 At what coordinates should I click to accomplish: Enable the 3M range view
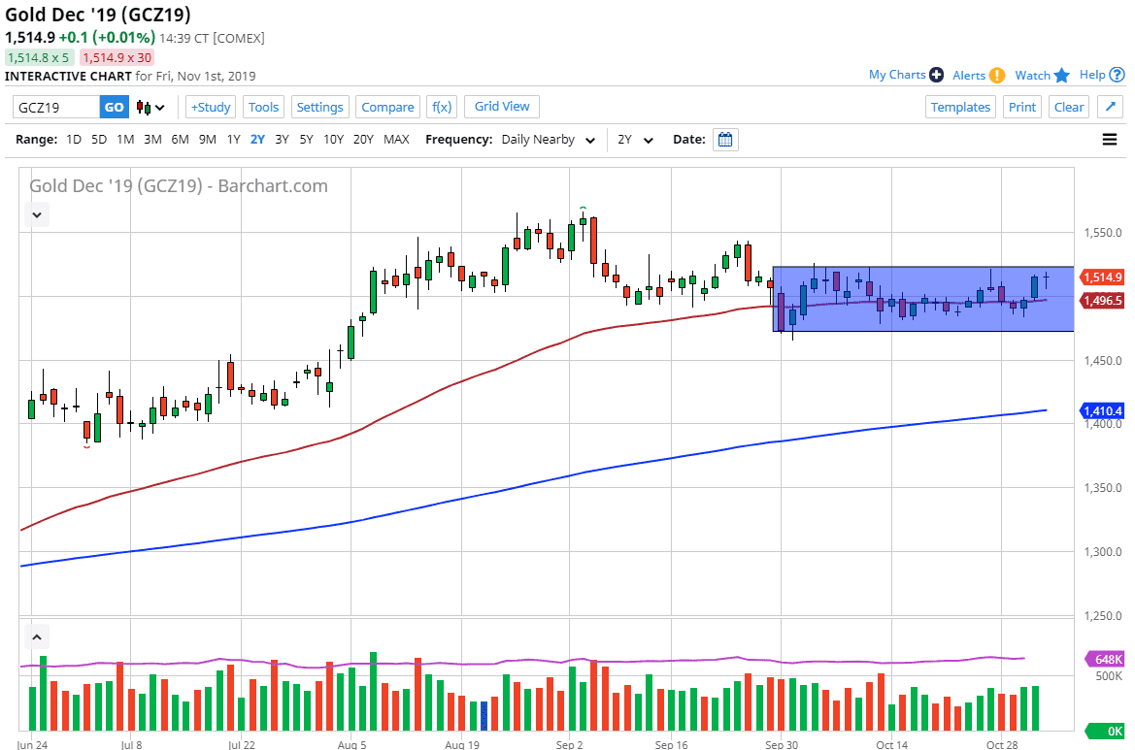(152, 139)
